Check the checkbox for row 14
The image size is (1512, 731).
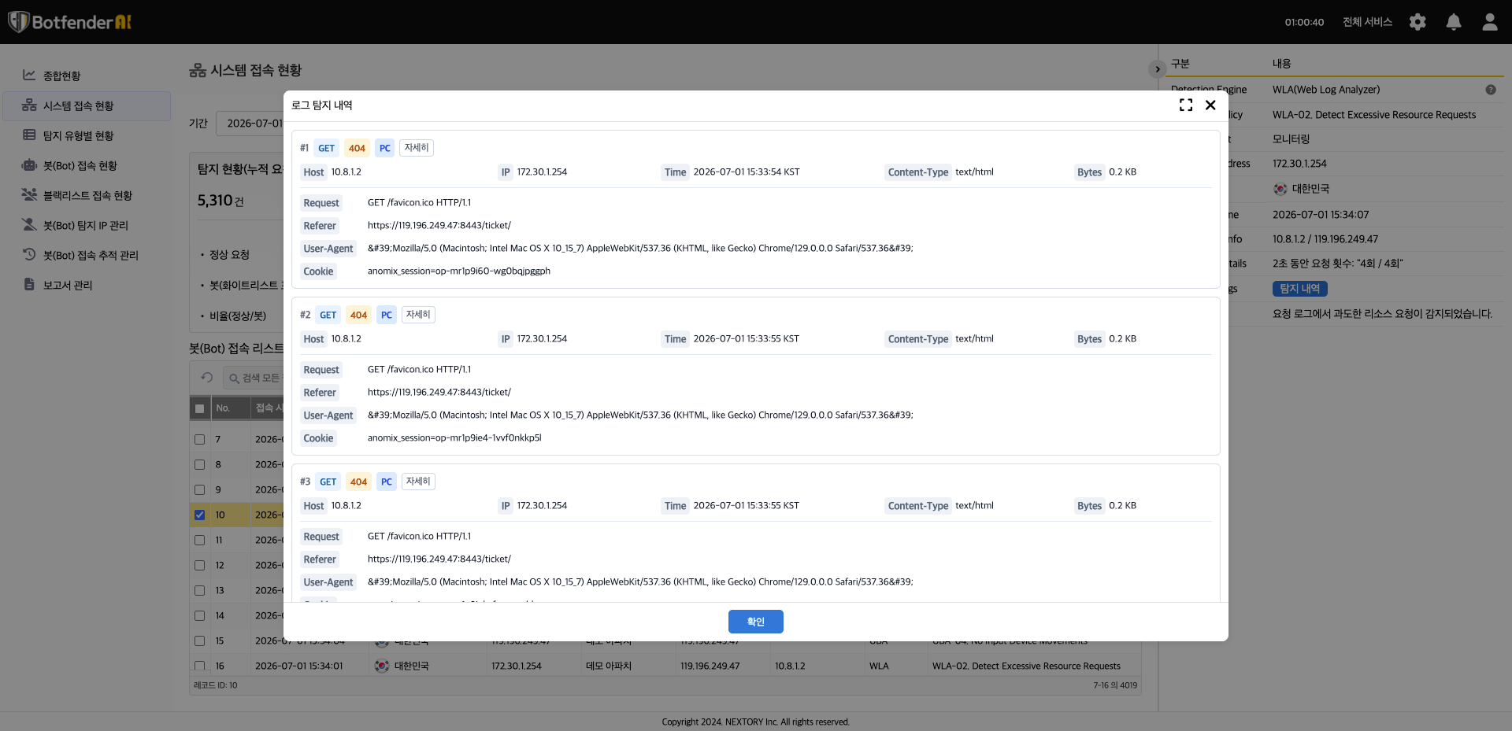(199, 615)
